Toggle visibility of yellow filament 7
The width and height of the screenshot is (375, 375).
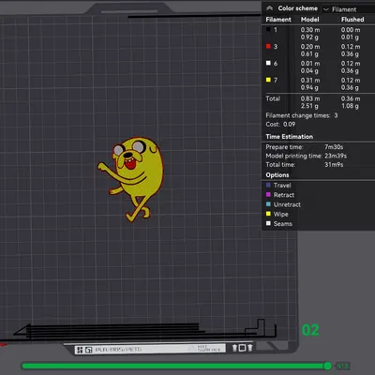[268, 80]
